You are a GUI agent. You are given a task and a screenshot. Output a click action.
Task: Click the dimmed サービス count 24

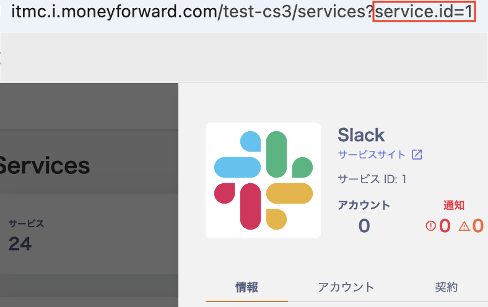[20, 244]
